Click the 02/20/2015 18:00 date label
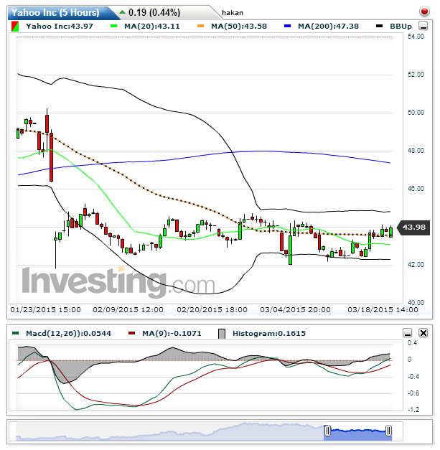The width and height of the screenshot is (440, 450). point(212,310)
